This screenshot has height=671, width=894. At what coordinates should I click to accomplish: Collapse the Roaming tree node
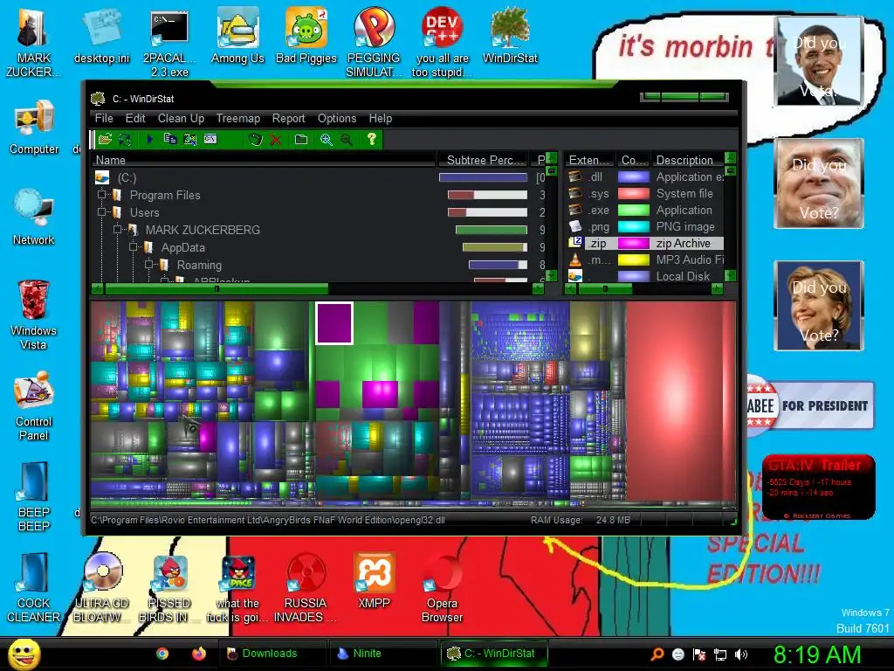coord(148,265)
